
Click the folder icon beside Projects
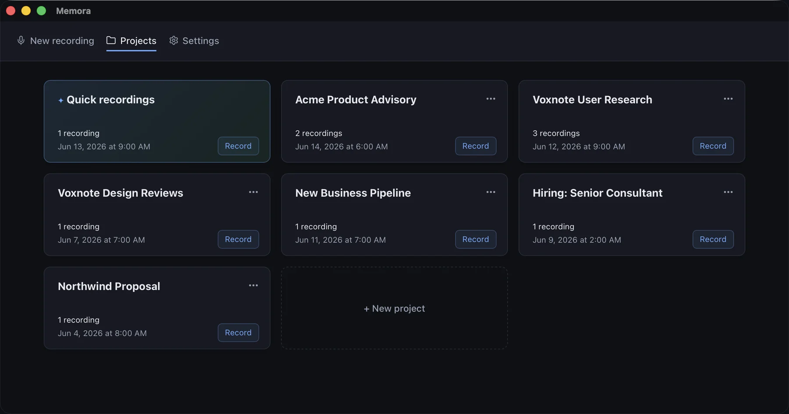(111, 40)
